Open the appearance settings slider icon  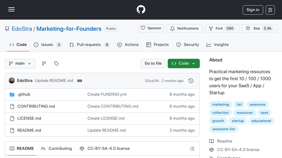point(270,10)
